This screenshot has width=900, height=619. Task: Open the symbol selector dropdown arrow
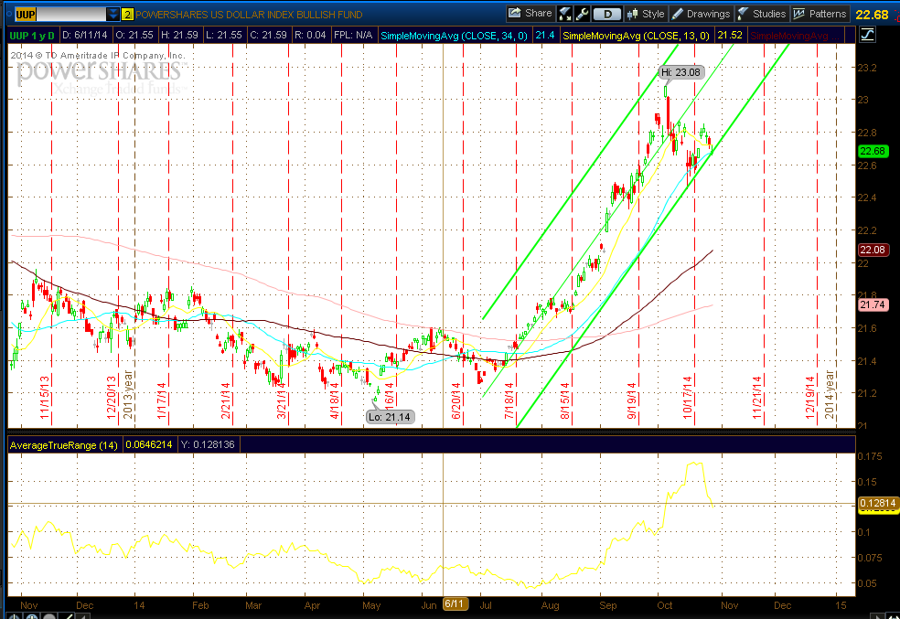click(x=113, y=15)
